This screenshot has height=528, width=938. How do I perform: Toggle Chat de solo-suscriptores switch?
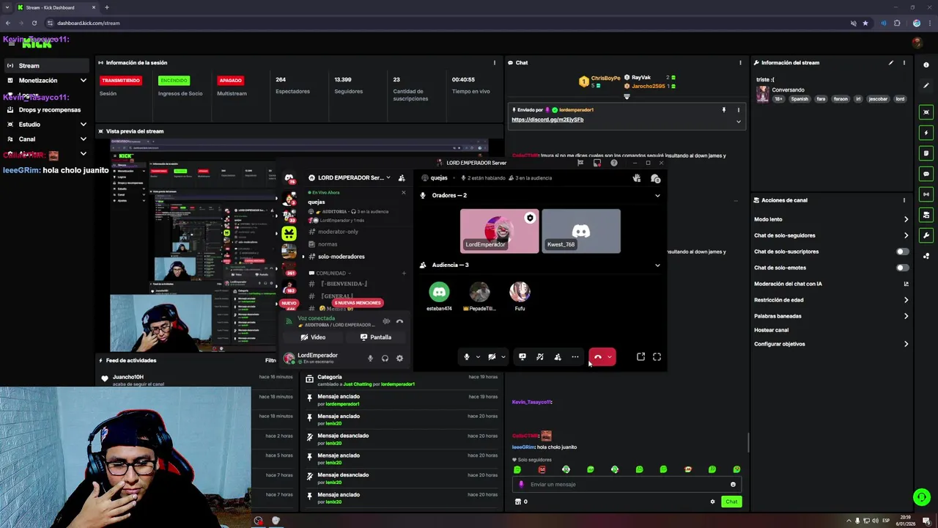(x=903, y=252)
